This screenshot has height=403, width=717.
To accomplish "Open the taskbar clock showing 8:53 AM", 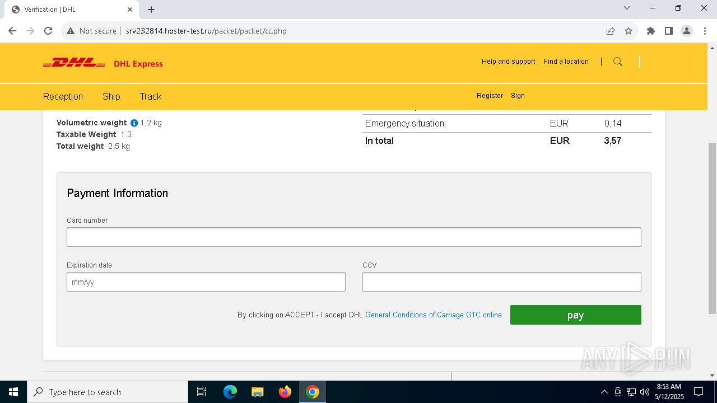I will pyautogui.click(x=669, y=392).
